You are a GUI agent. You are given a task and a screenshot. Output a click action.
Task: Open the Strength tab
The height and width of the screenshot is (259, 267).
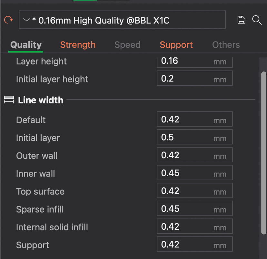pos(78,45)
